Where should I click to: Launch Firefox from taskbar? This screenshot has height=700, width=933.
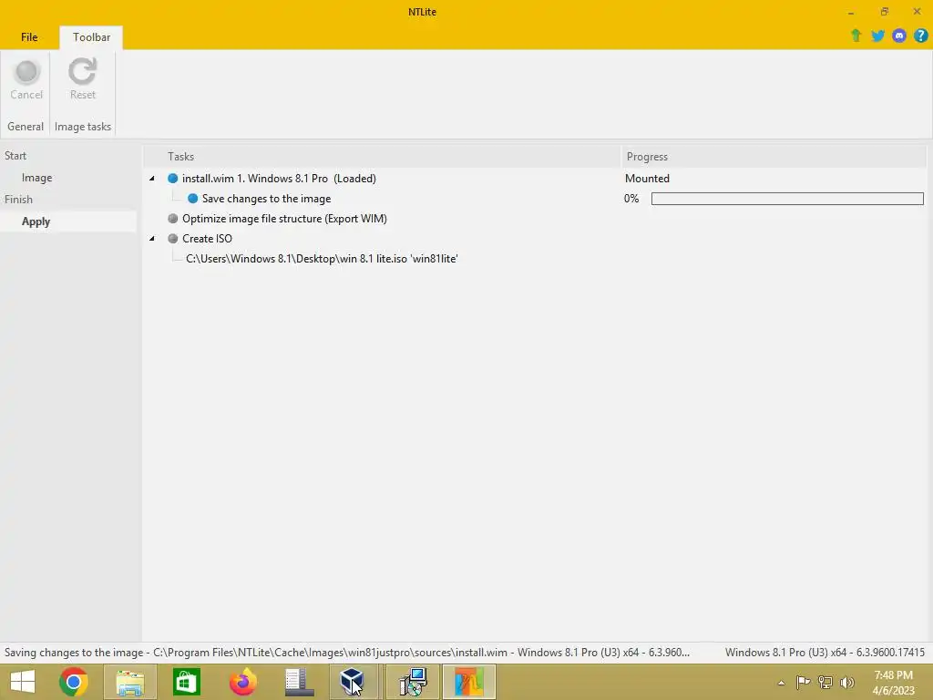click(242, 682)
